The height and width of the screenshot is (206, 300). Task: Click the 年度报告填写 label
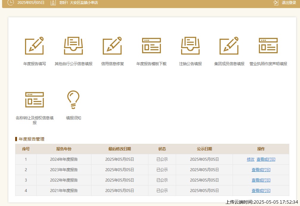click(x=35, y=64)
